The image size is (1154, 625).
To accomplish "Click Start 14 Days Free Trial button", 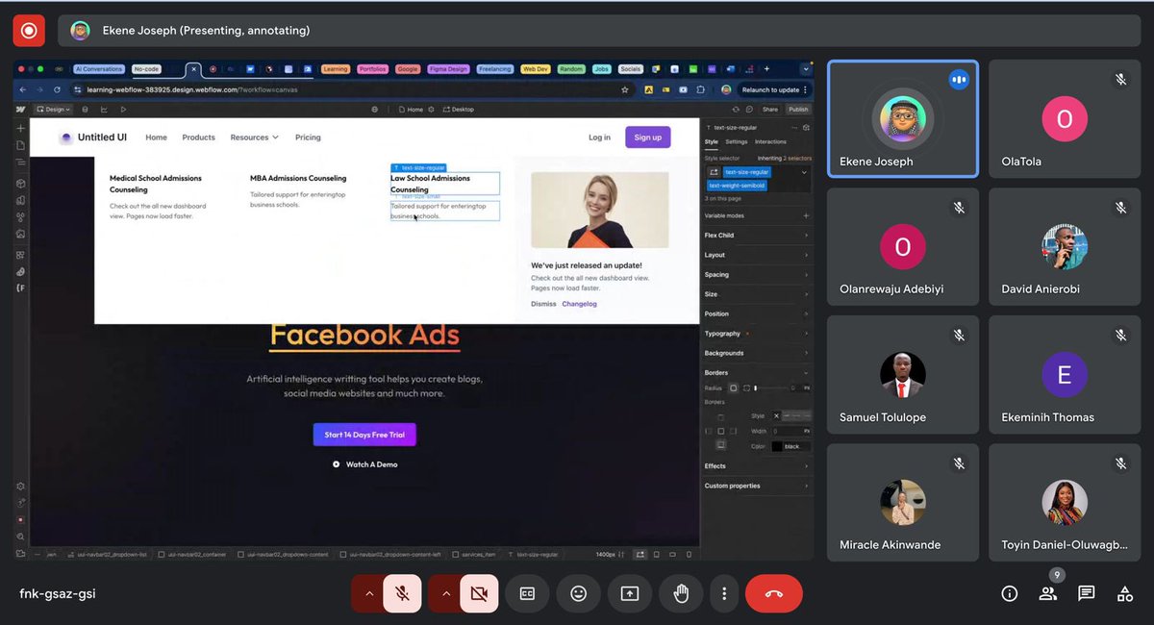I will pyautogui.click(x=364, y=435).
